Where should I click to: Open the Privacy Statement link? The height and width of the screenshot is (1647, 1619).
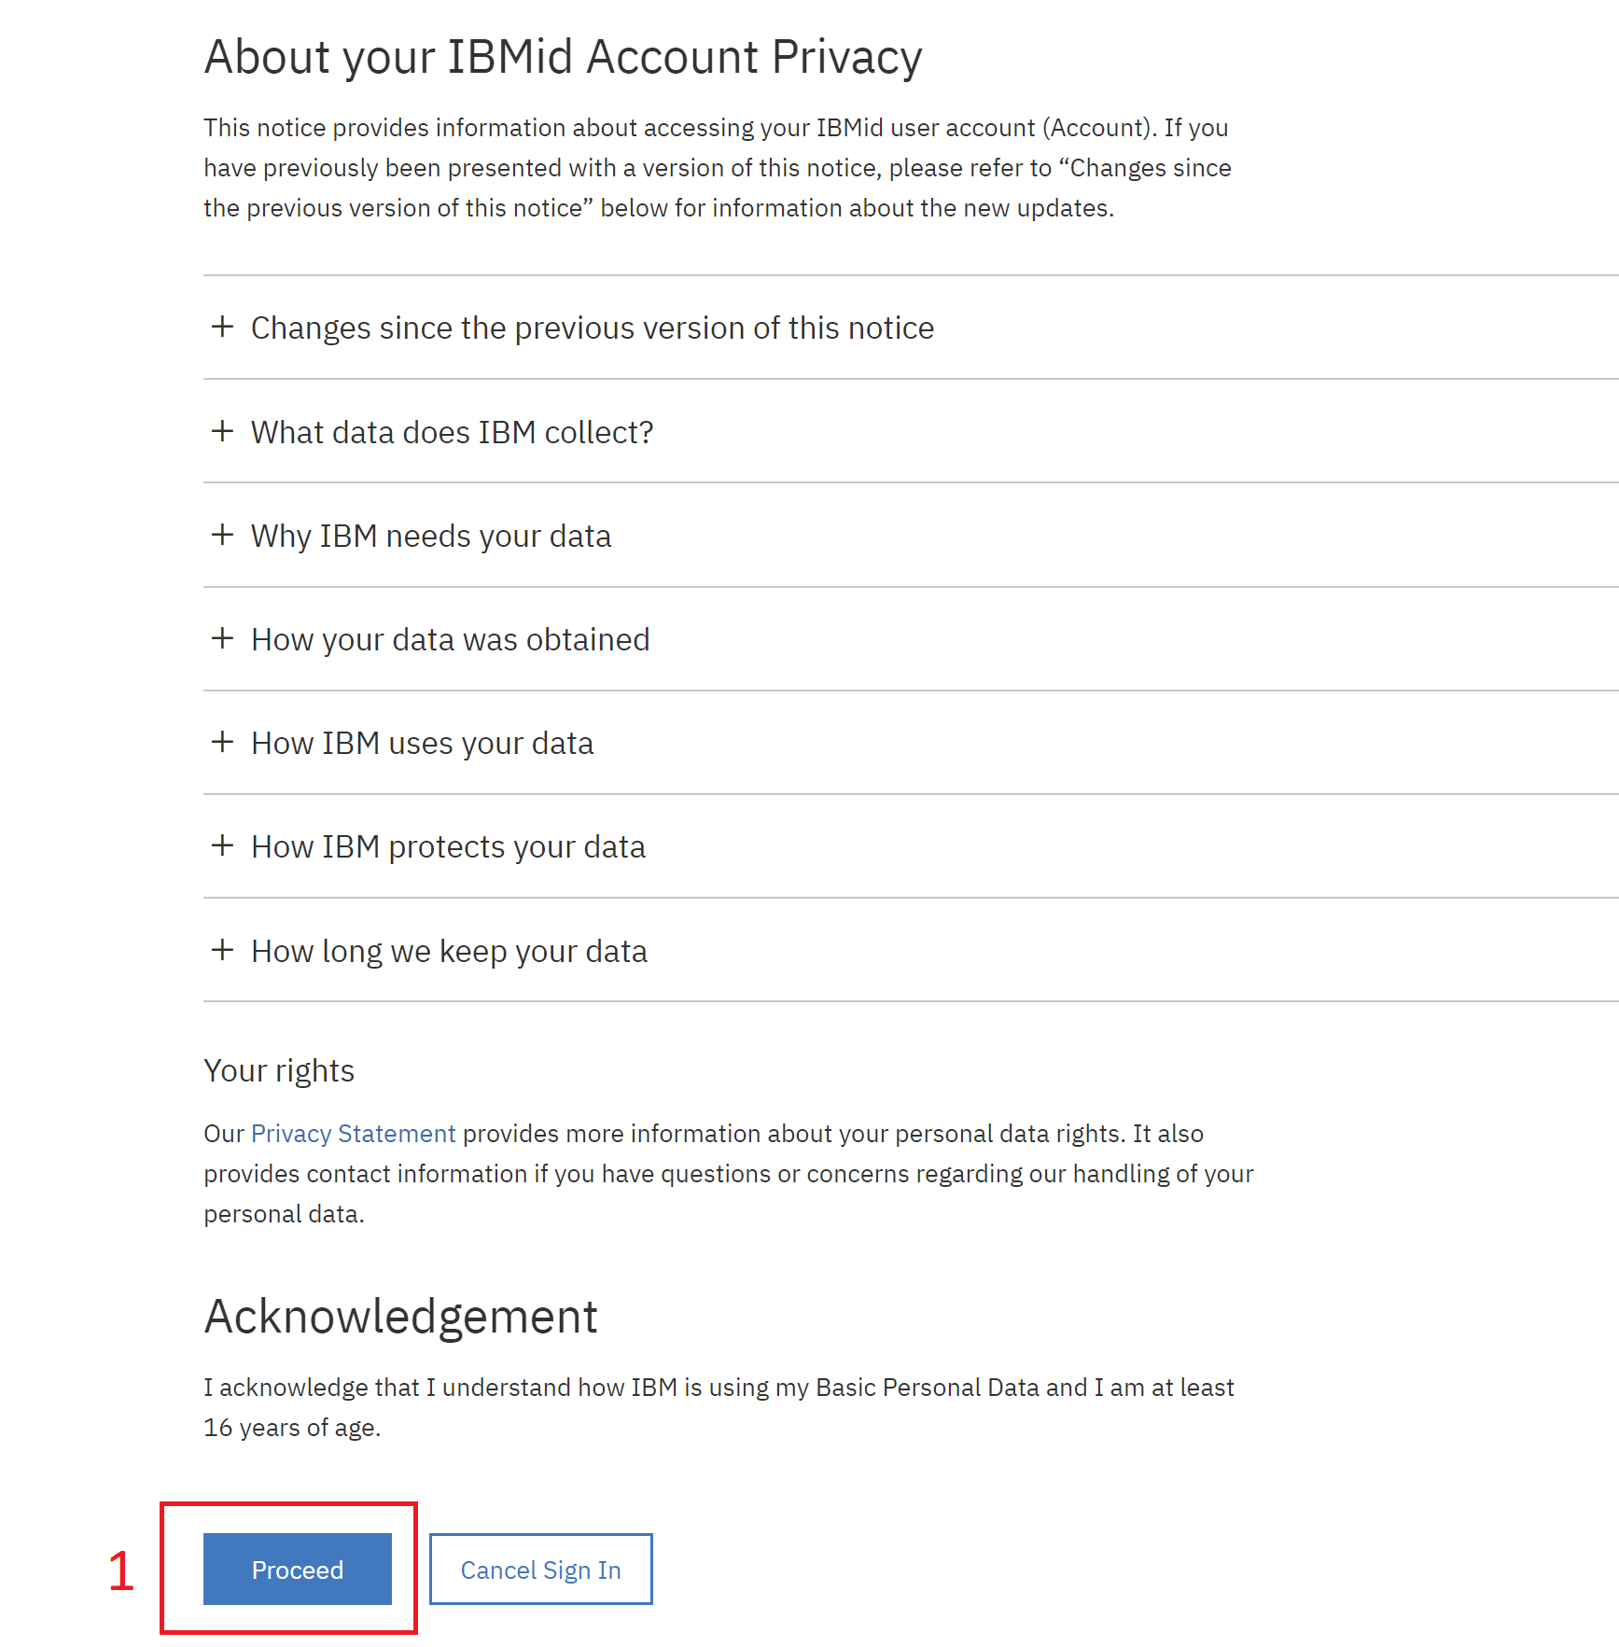[x=353, y=1134]
